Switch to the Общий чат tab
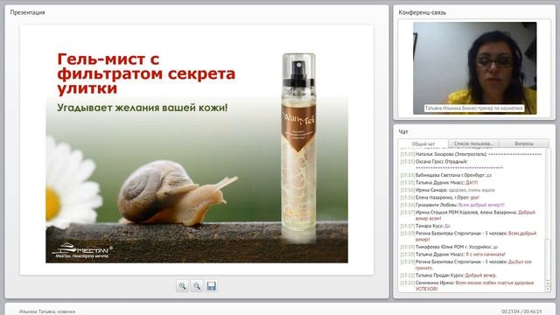560x315 pixels. pos(423,143)
